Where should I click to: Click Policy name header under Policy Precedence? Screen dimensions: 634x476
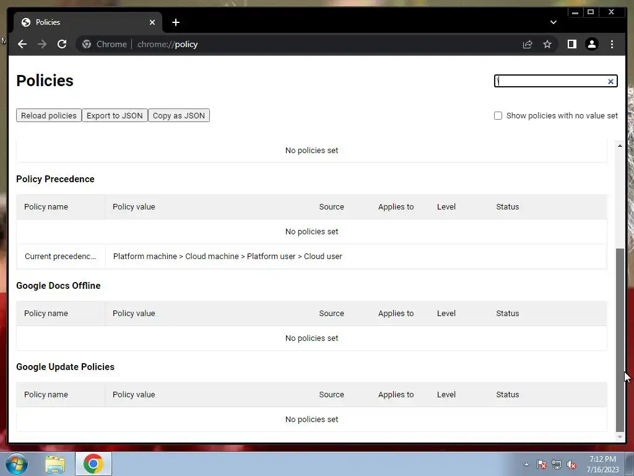(46, 207)
